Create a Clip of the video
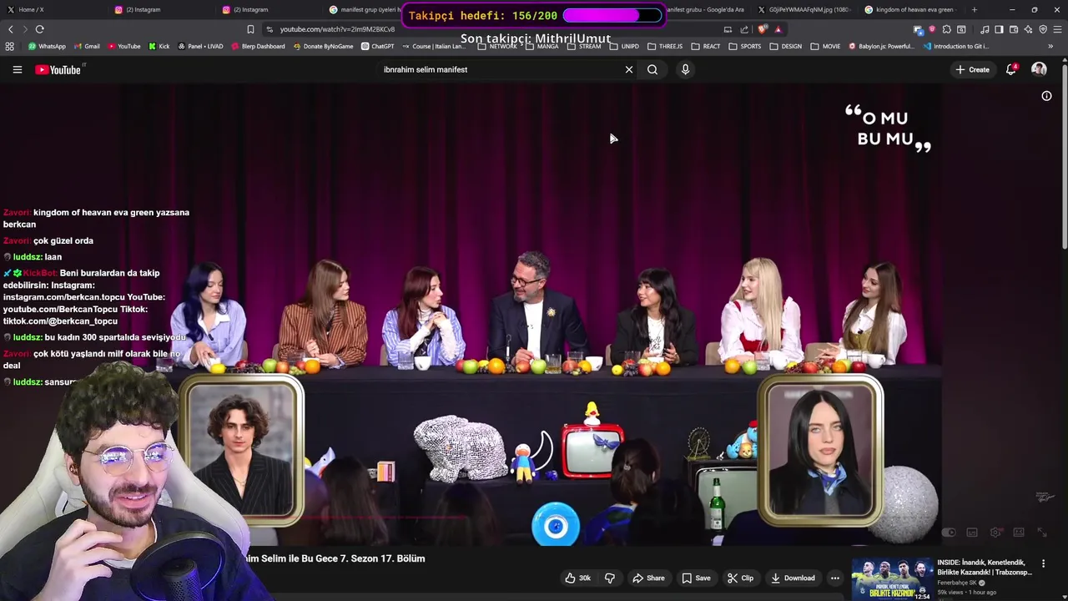 [x=740, y=578]
